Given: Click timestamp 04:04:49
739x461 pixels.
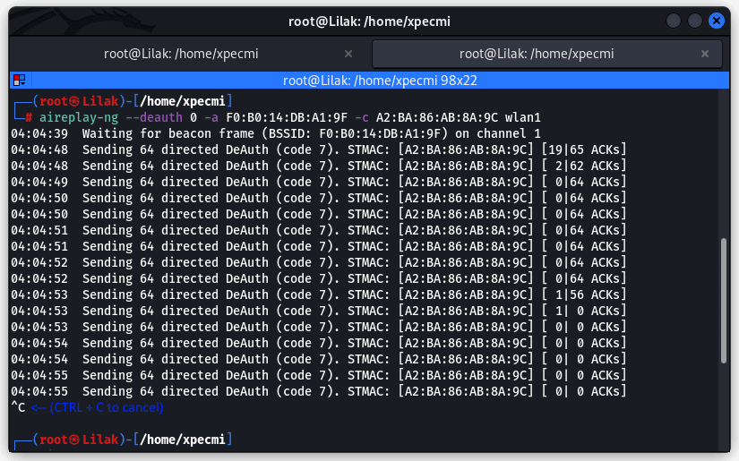Looking at the screenshot, I should [x=39, y=182].
